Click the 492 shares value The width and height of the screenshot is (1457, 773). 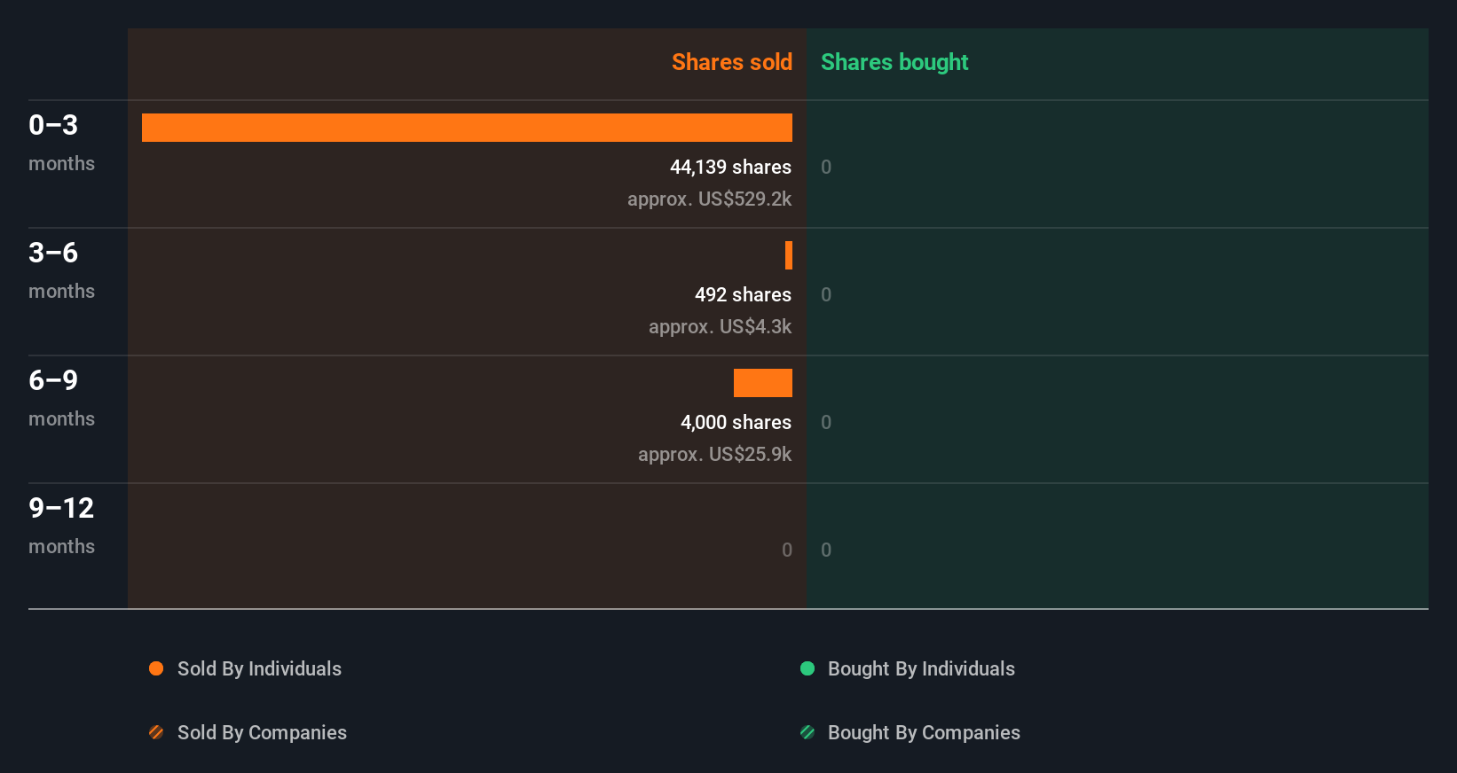pos(743,294)
